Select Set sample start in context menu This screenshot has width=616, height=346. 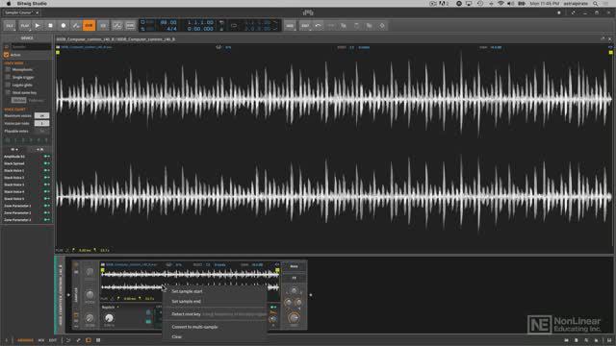click(215, 291)
